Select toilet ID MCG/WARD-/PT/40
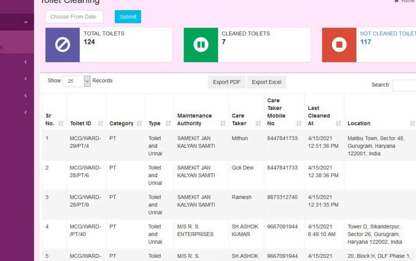Viewport: 416px width, 261px height. point(86,231)
